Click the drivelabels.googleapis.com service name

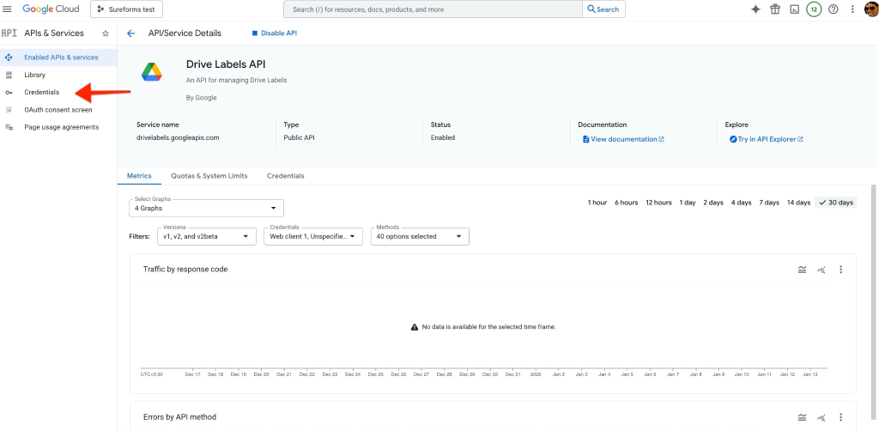pyautogui.click(x=178, y=138)
